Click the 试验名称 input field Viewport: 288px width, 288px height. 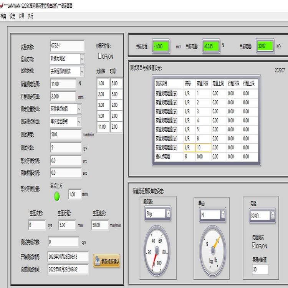pos(67,46)
